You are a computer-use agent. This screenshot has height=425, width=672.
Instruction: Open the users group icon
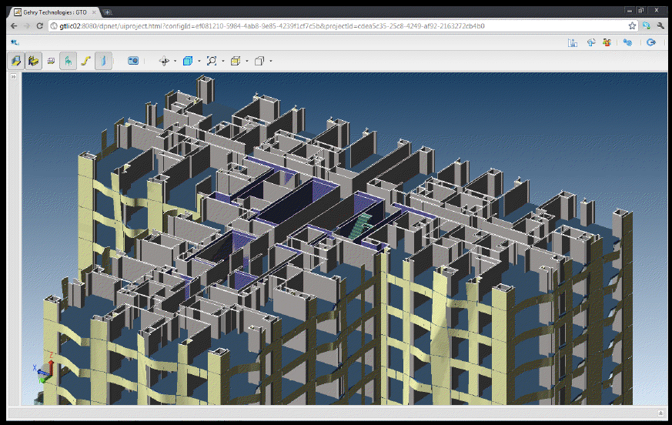[x=607, y=42]
